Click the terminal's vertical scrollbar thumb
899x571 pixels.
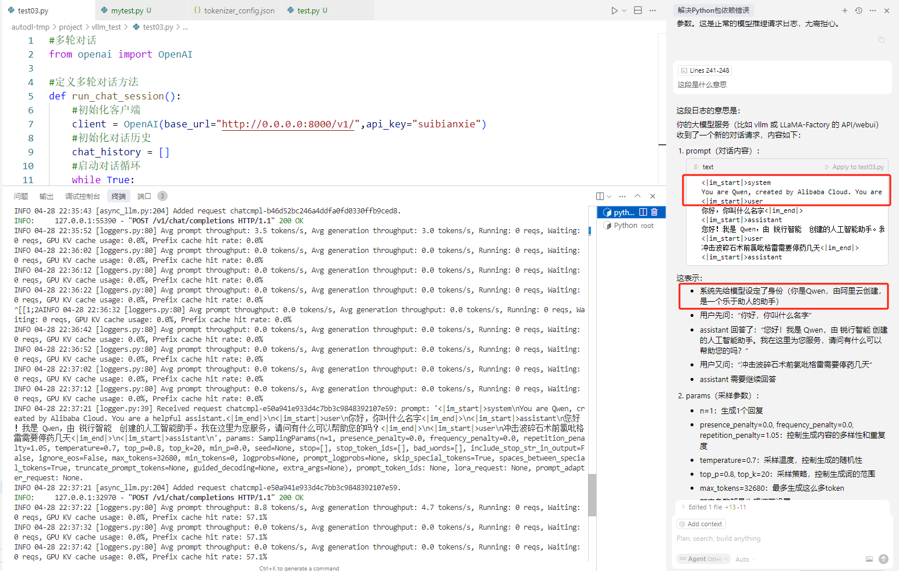click(592, 495)
